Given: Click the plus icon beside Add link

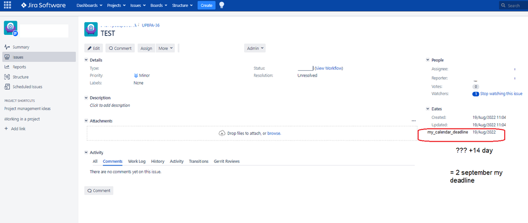Looking at the screenshot, I should tap(6, 129).
